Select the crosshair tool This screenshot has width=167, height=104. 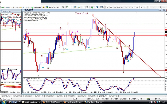pos(145,7)
